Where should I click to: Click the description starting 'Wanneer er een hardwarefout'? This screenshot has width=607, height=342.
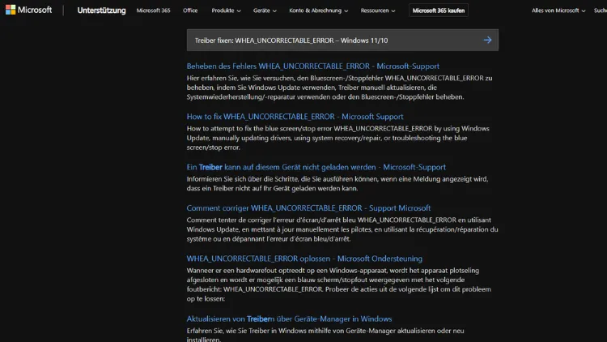click(339, 284)
